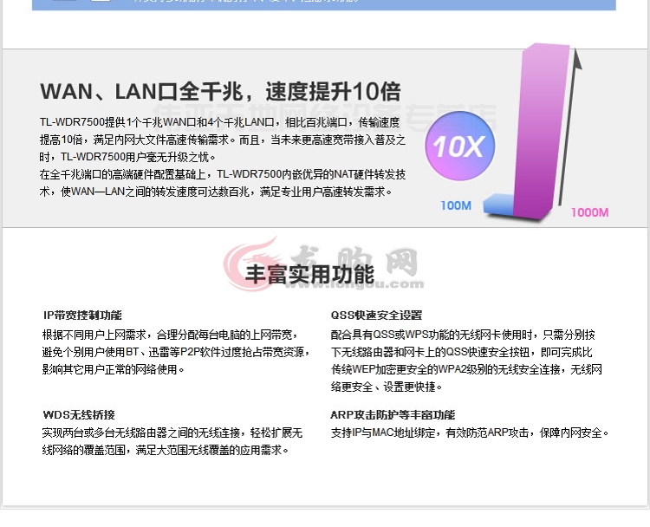Click text '配合具有QSS或WPS功能的无线网卡使用时'
The image size is (650, 527).
click(x=431, y=335)
